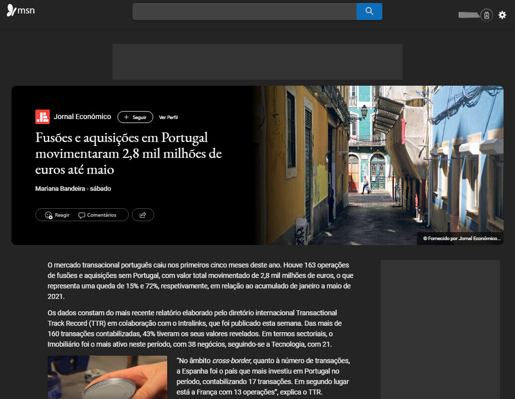
Task: Click in the top search input field
Action: (x=244, y=11)
